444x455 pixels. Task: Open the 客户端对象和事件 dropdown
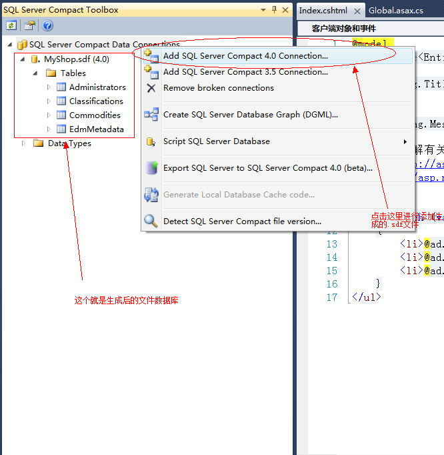(371, 29)
